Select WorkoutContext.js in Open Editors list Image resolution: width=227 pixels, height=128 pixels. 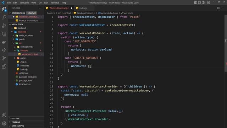(x=26, y=17)
